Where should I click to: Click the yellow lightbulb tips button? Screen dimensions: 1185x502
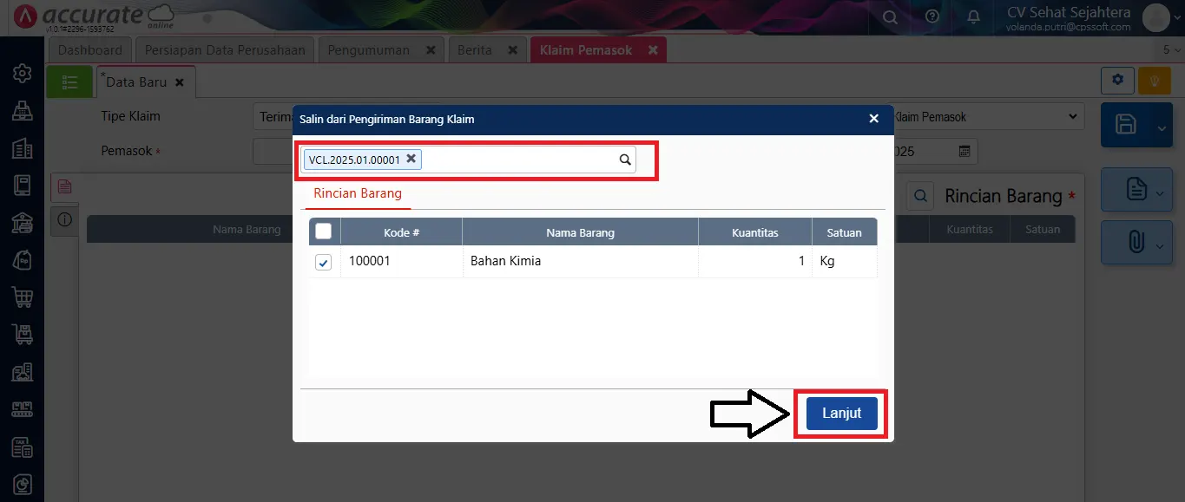click(1154, 80)
